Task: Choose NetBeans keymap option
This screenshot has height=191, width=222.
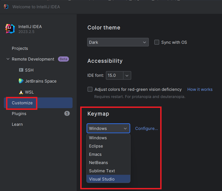Action: [x=108, y=162]
